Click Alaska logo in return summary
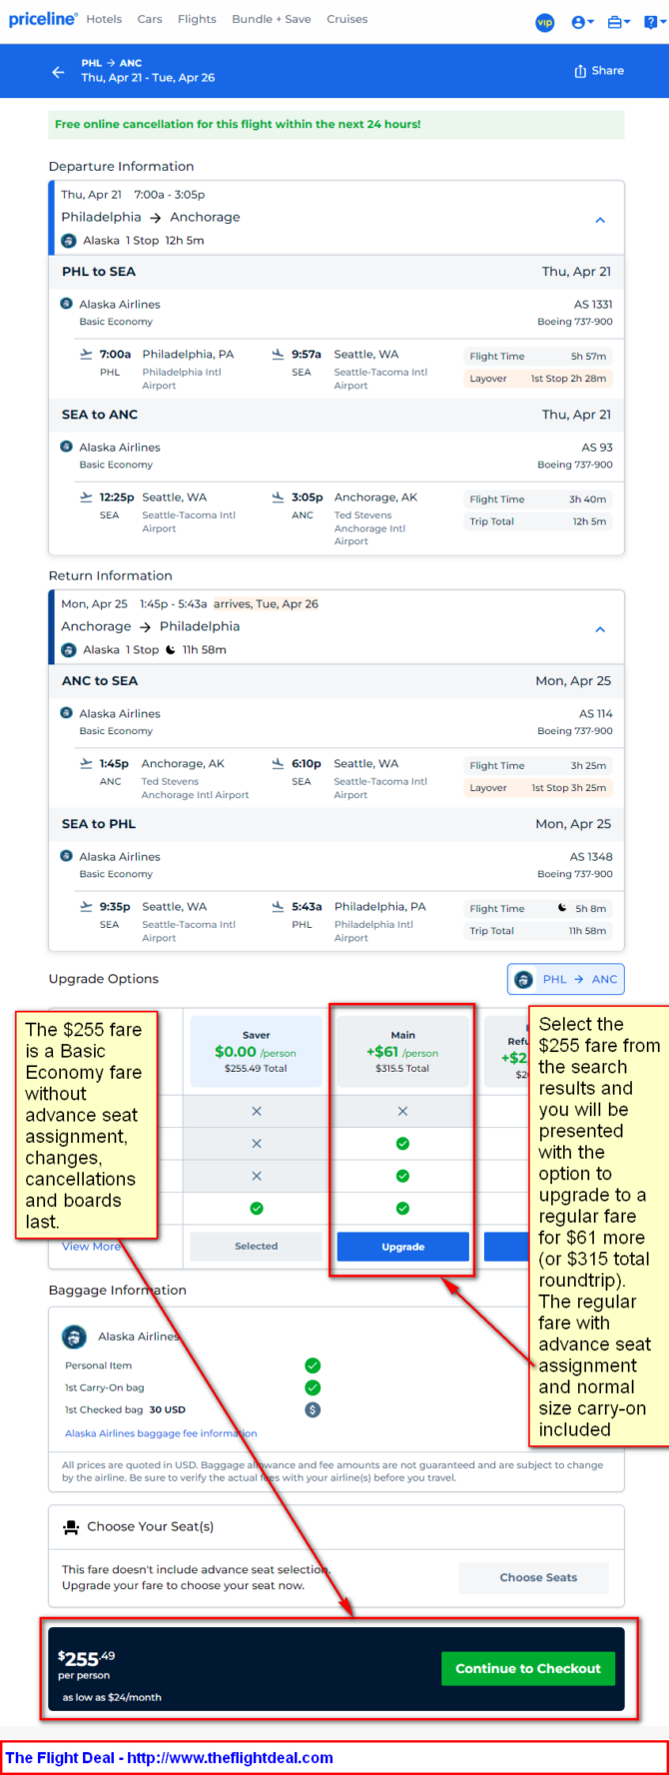 [69, 650]
